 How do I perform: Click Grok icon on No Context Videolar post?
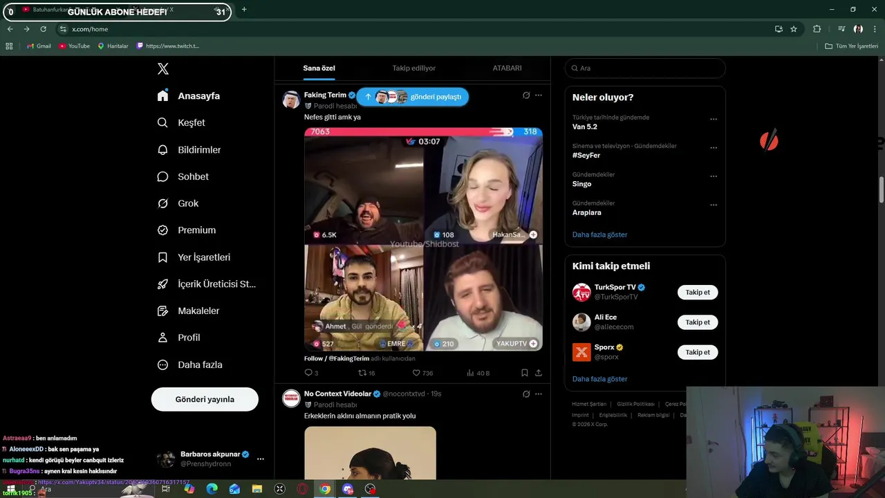coord(526,394)
